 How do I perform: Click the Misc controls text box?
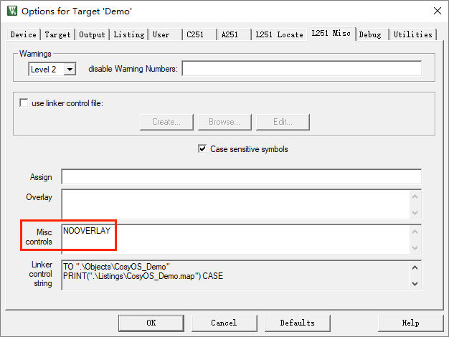click(235, 239)
